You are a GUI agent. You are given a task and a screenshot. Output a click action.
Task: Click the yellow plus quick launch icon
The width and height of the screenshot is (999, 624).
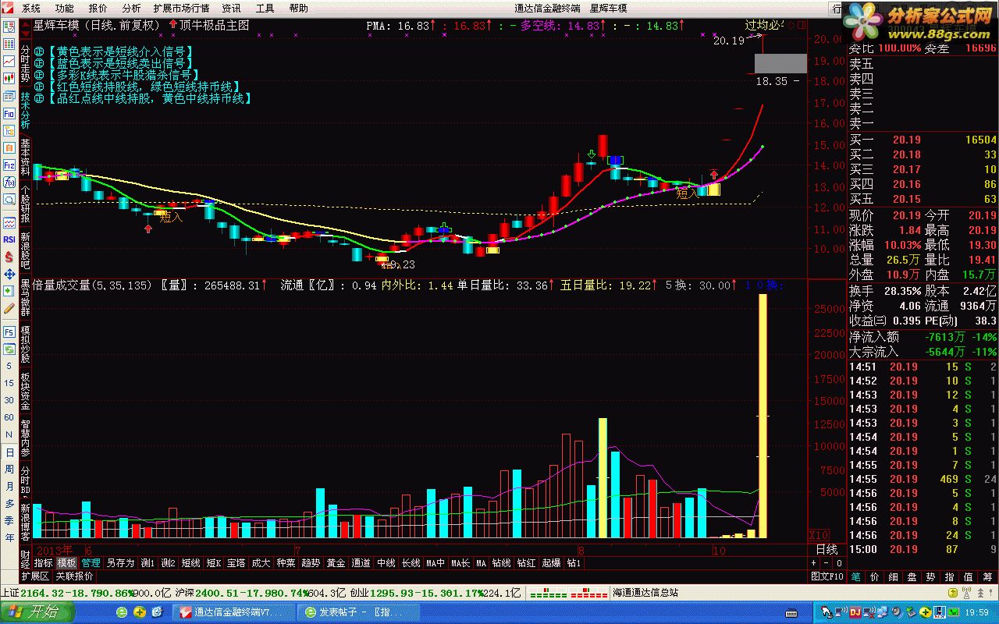pyautogui.click(x=140, y=612)
